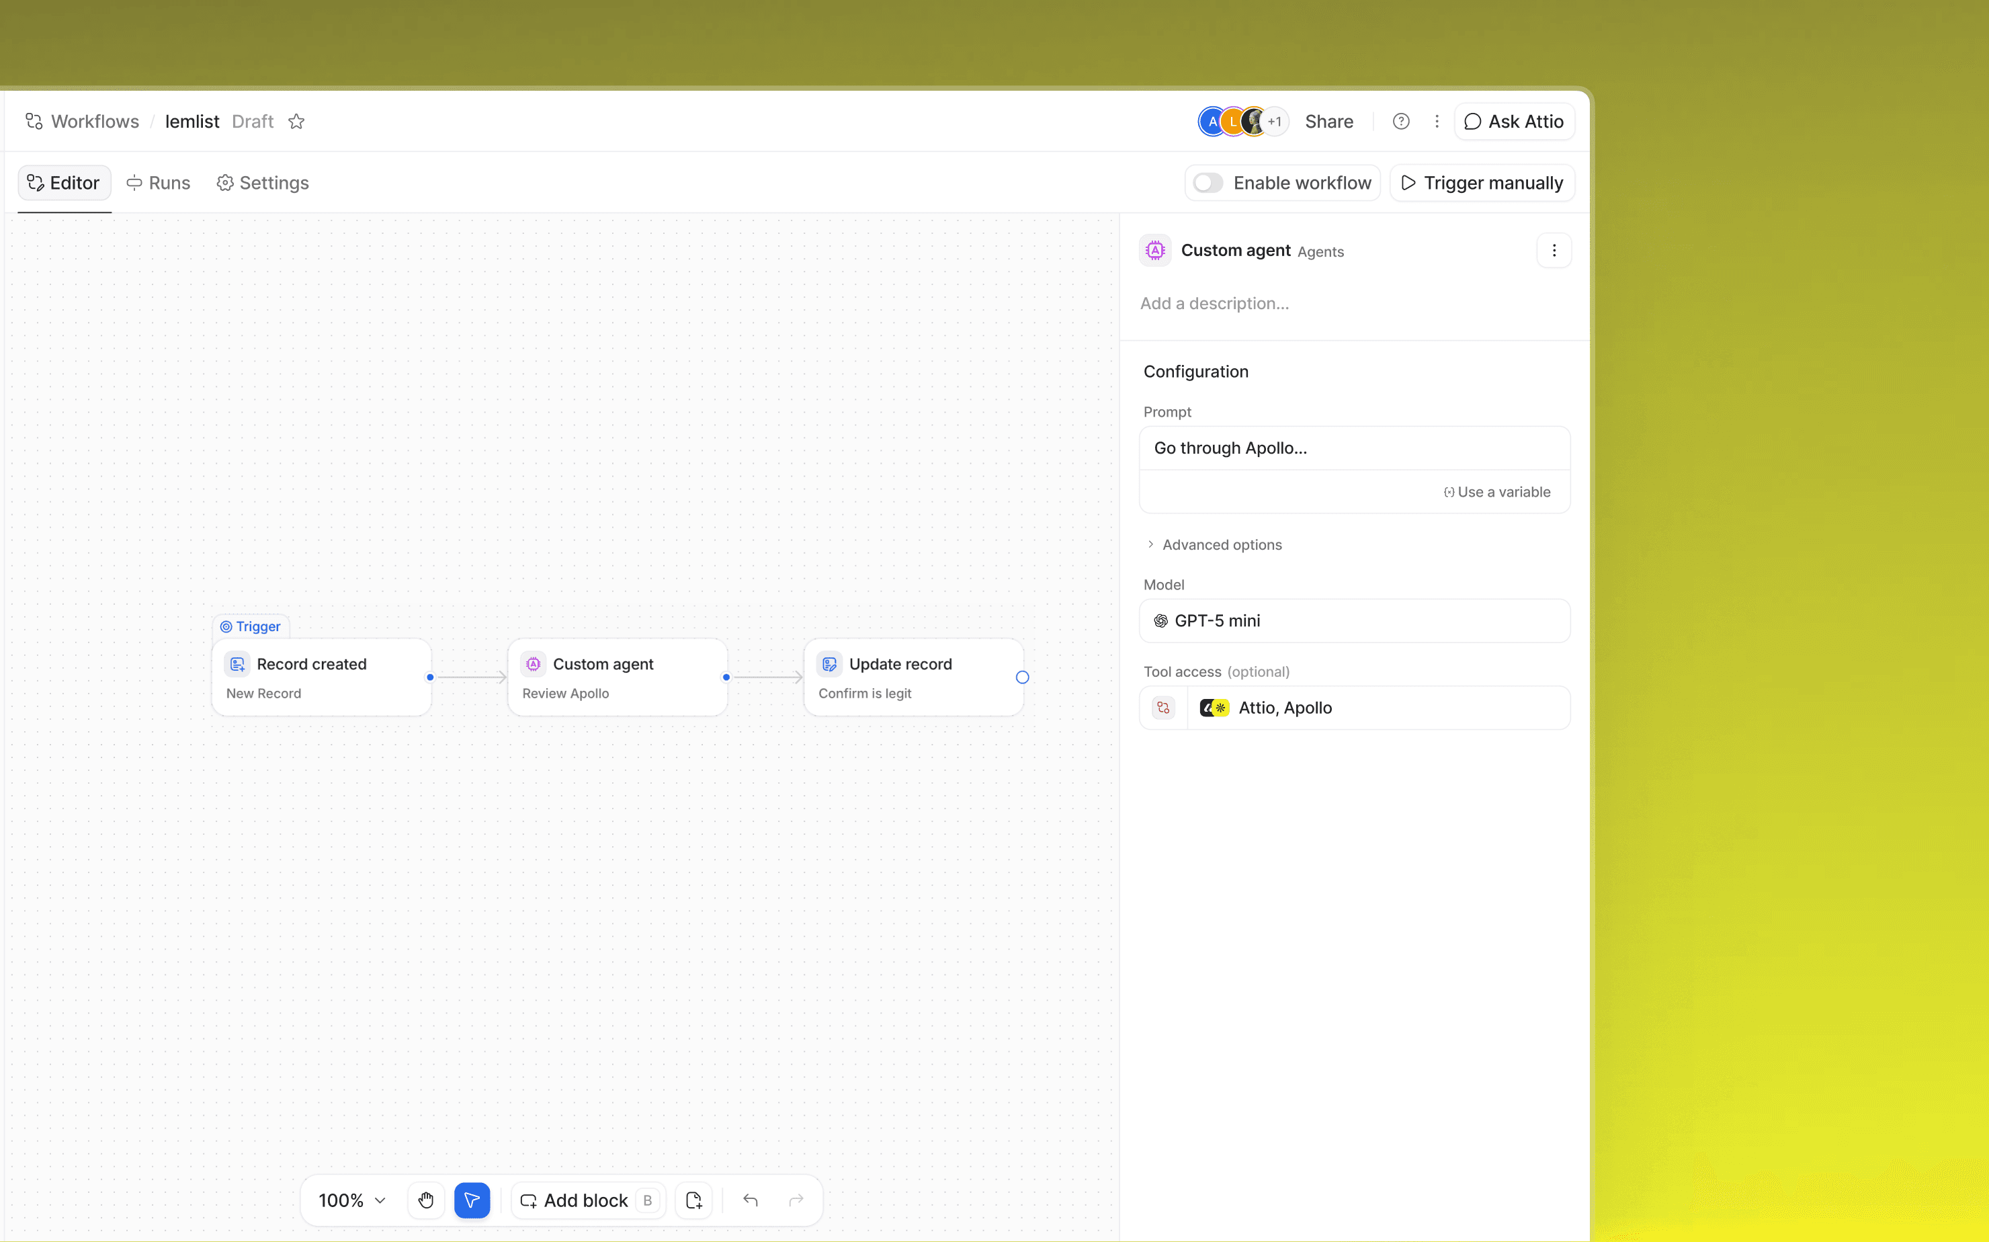1989x1242 pixels.
Task: Undo the last canvas action
Action: point(751,1200)
